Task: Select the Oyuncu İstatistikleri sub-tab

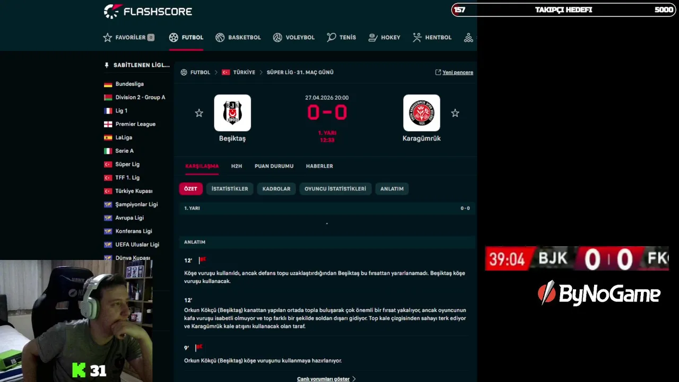Action: click(x=335, y=189)
